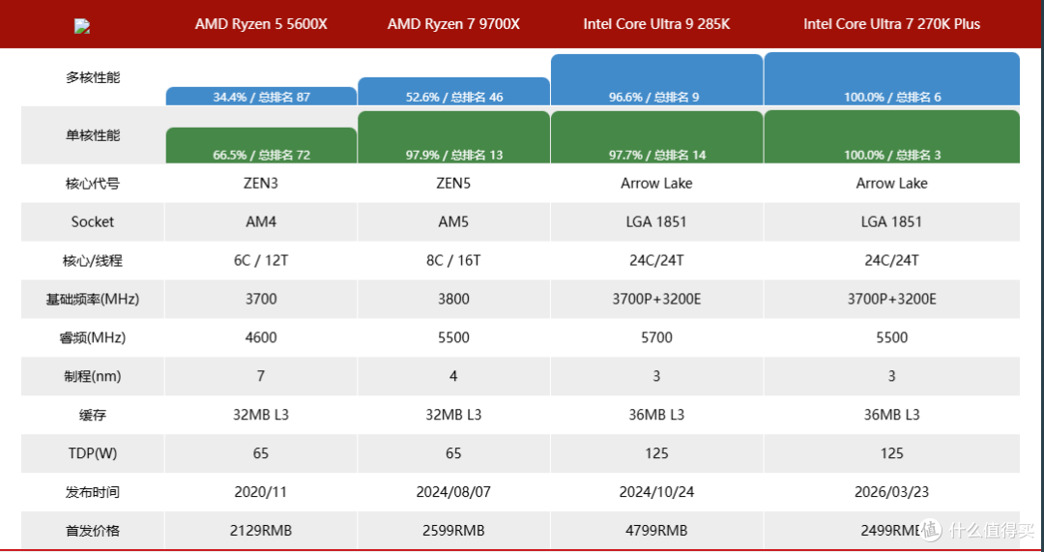Click the blue bar reading 52.6% / 总排名 46
1044x552 pixels.
[453, 92]
